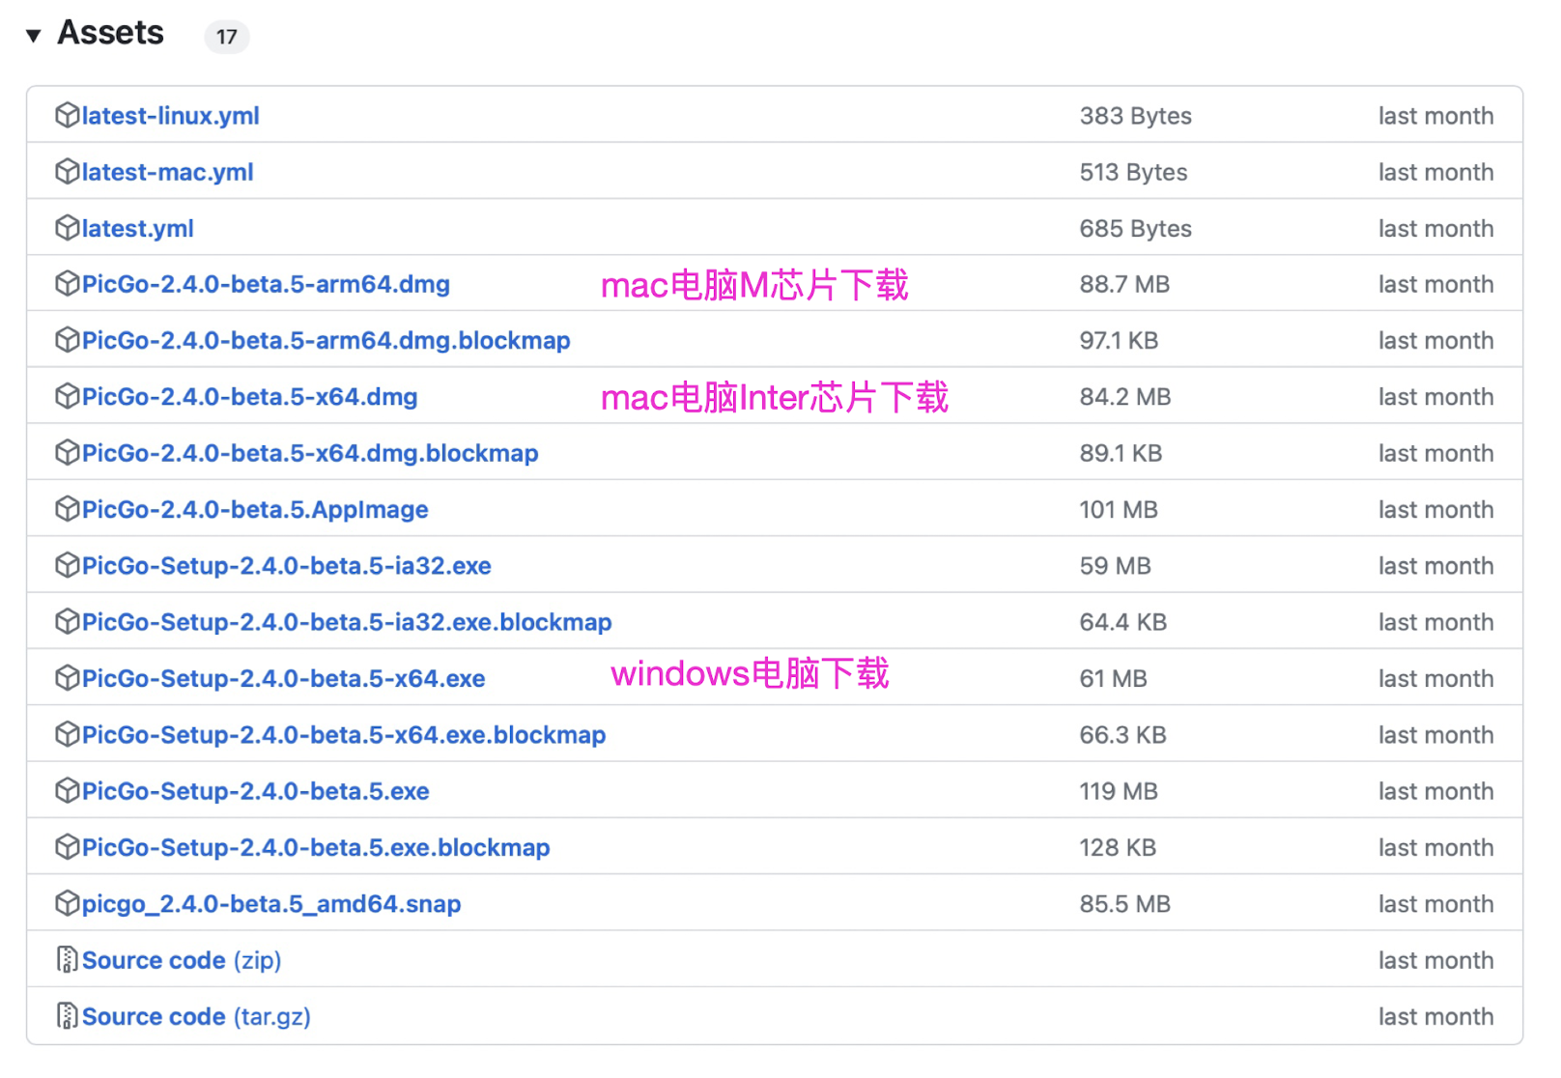The image size is (1561, 1078).
Task: Collapse the Assets section triangle
Action: pyautogui.click(x=34, y=36)
